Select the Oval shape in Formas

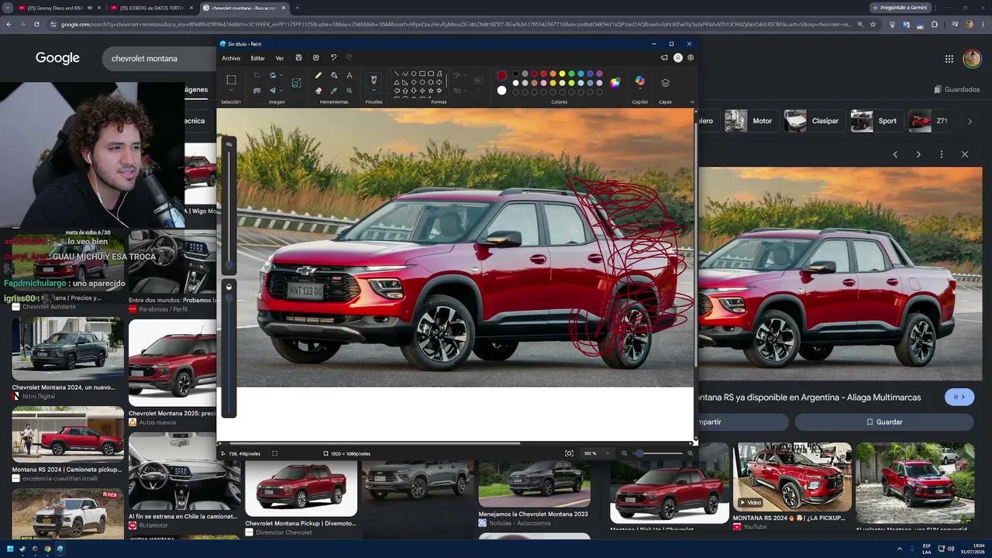[414, 74]
